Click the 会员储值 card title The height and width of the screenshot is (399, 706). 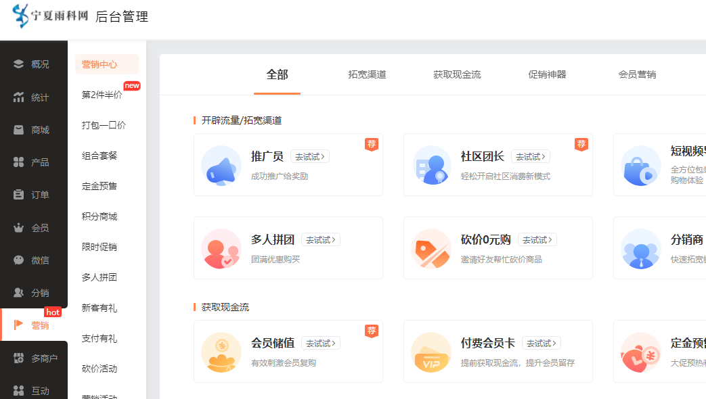point(272,344)
